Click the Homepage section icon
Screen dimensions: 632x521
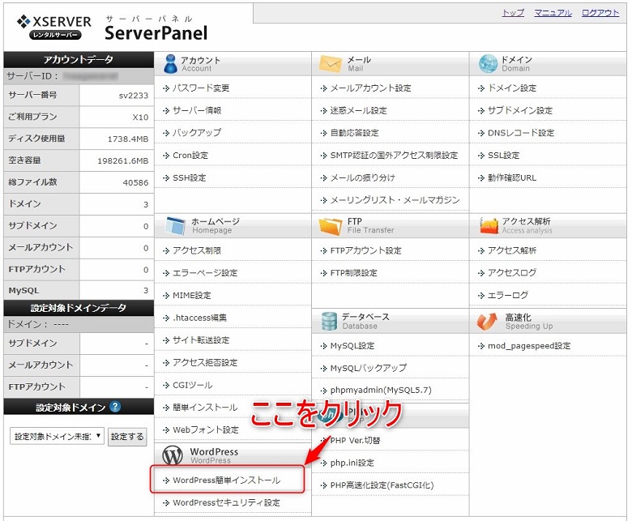point(175,225)
